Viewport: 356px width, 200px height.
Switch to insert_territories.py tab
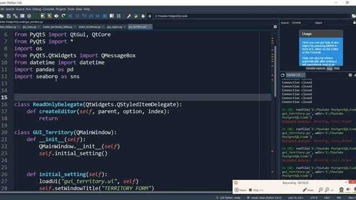tap(90, 27)
